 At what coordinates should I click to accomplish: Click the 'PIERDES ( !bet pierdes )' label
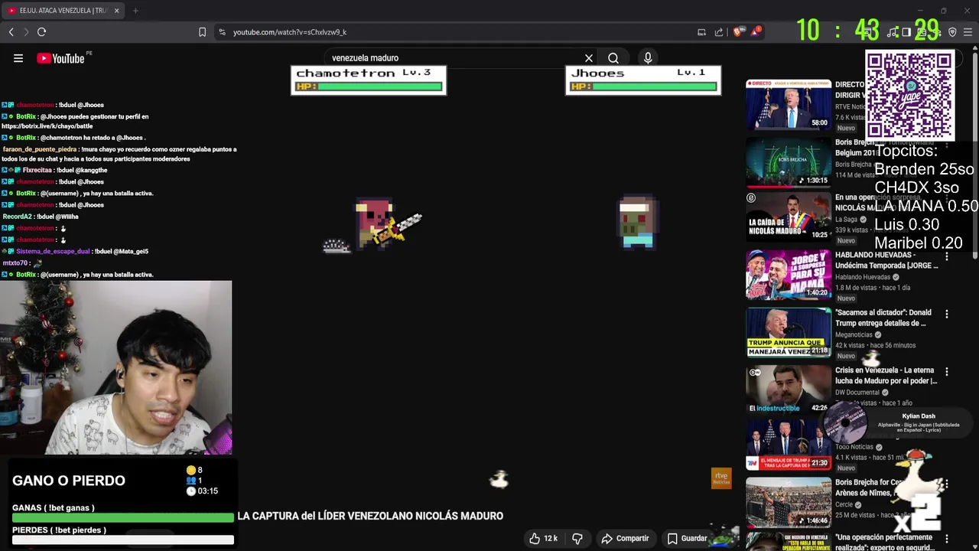pos(59,530)
